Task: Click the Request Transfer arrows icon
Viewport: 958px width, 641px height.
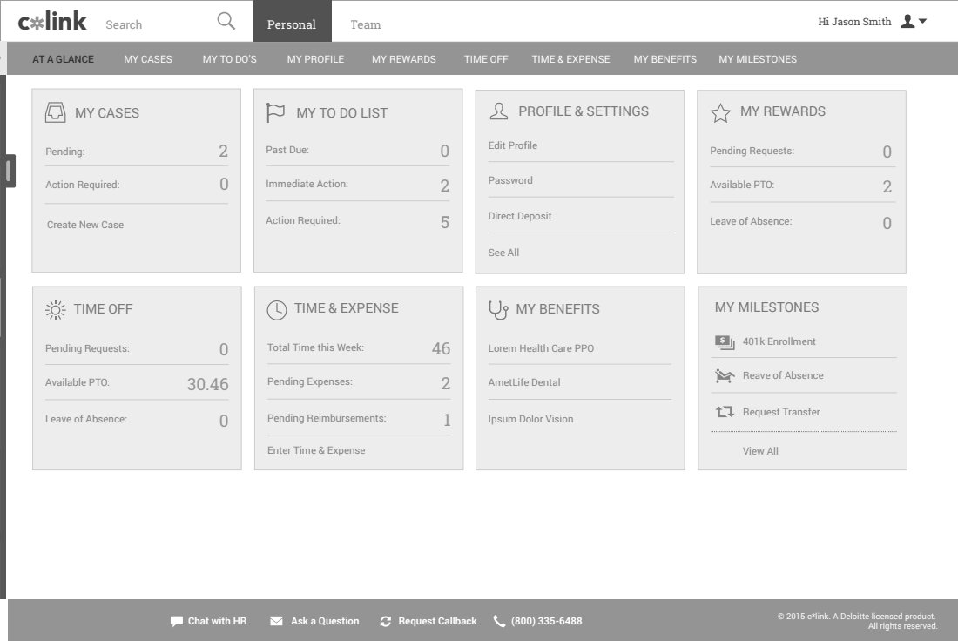Action: point(725,412)
